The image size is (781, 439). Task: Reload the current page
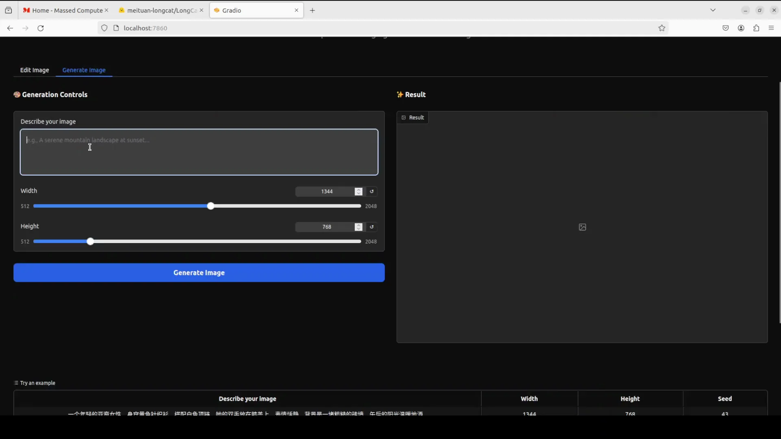pos(41,28)
